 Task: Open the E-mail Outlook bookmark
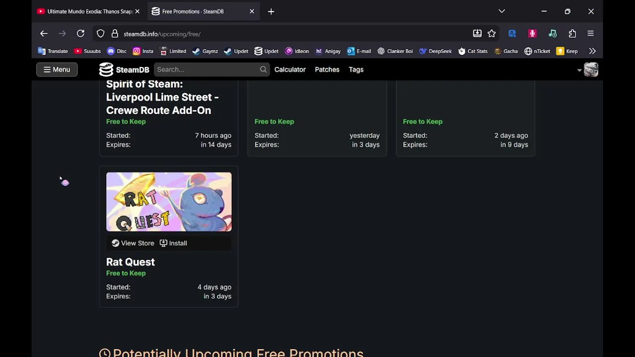(x=359, y=51)
